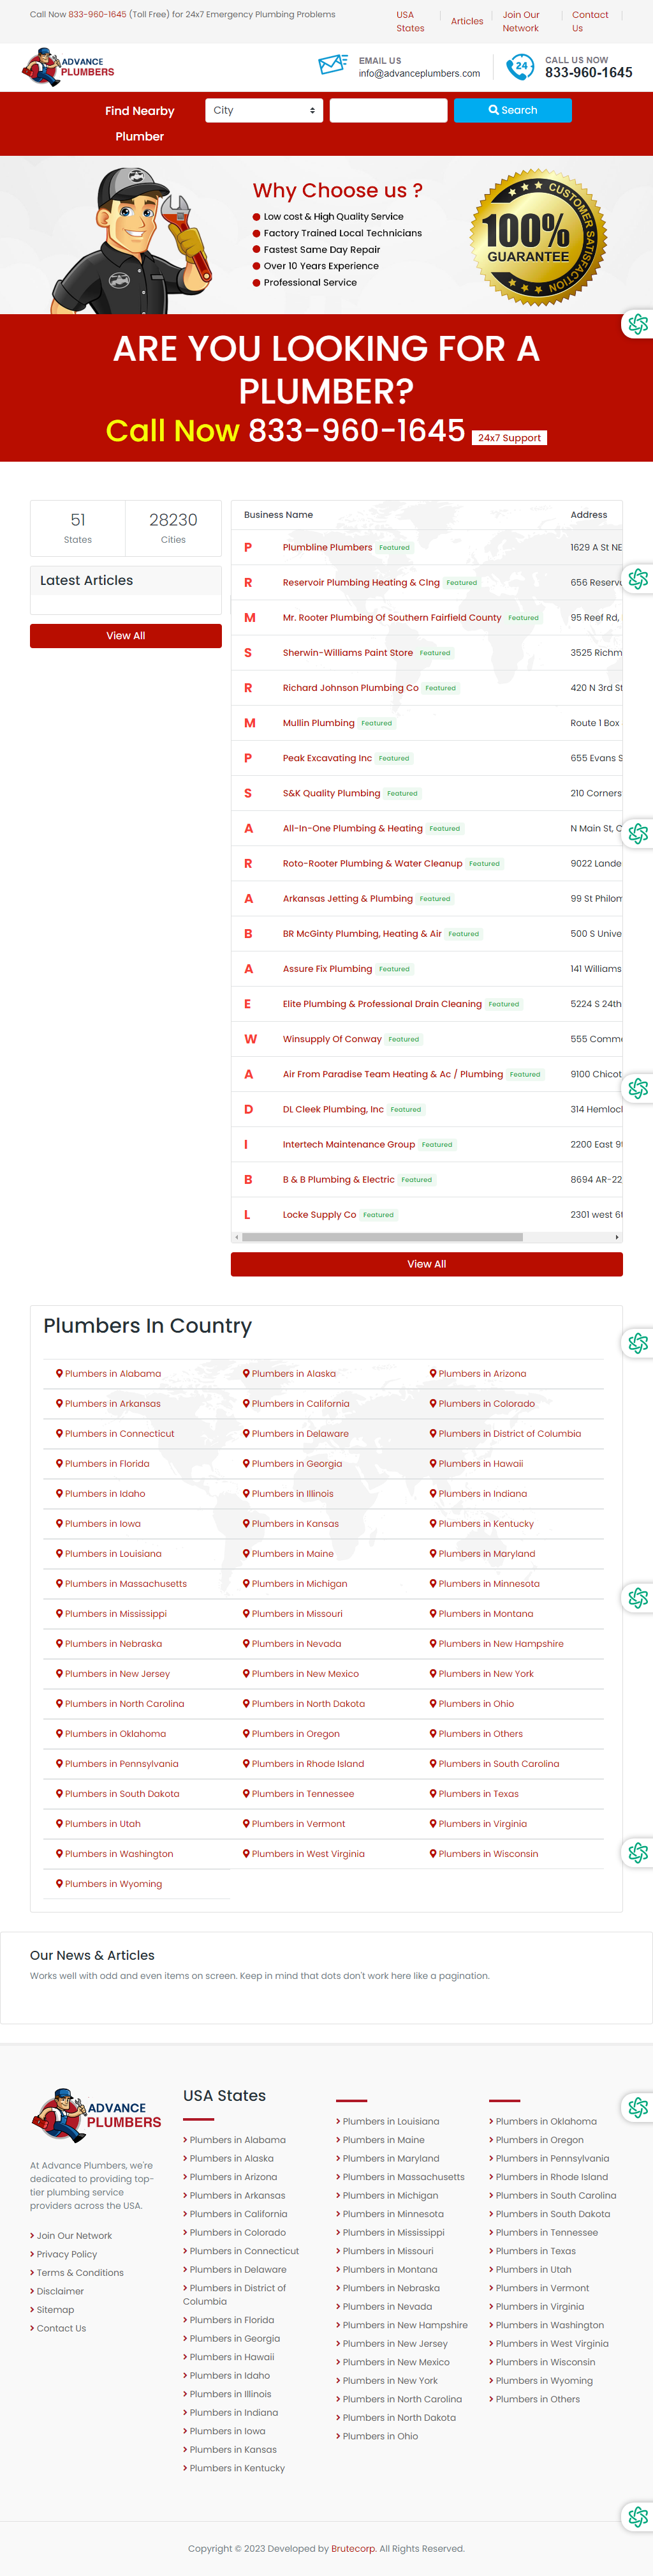Click the plumber mascot illustration
Screen dimensions: 653x2576
click(132, 240)
